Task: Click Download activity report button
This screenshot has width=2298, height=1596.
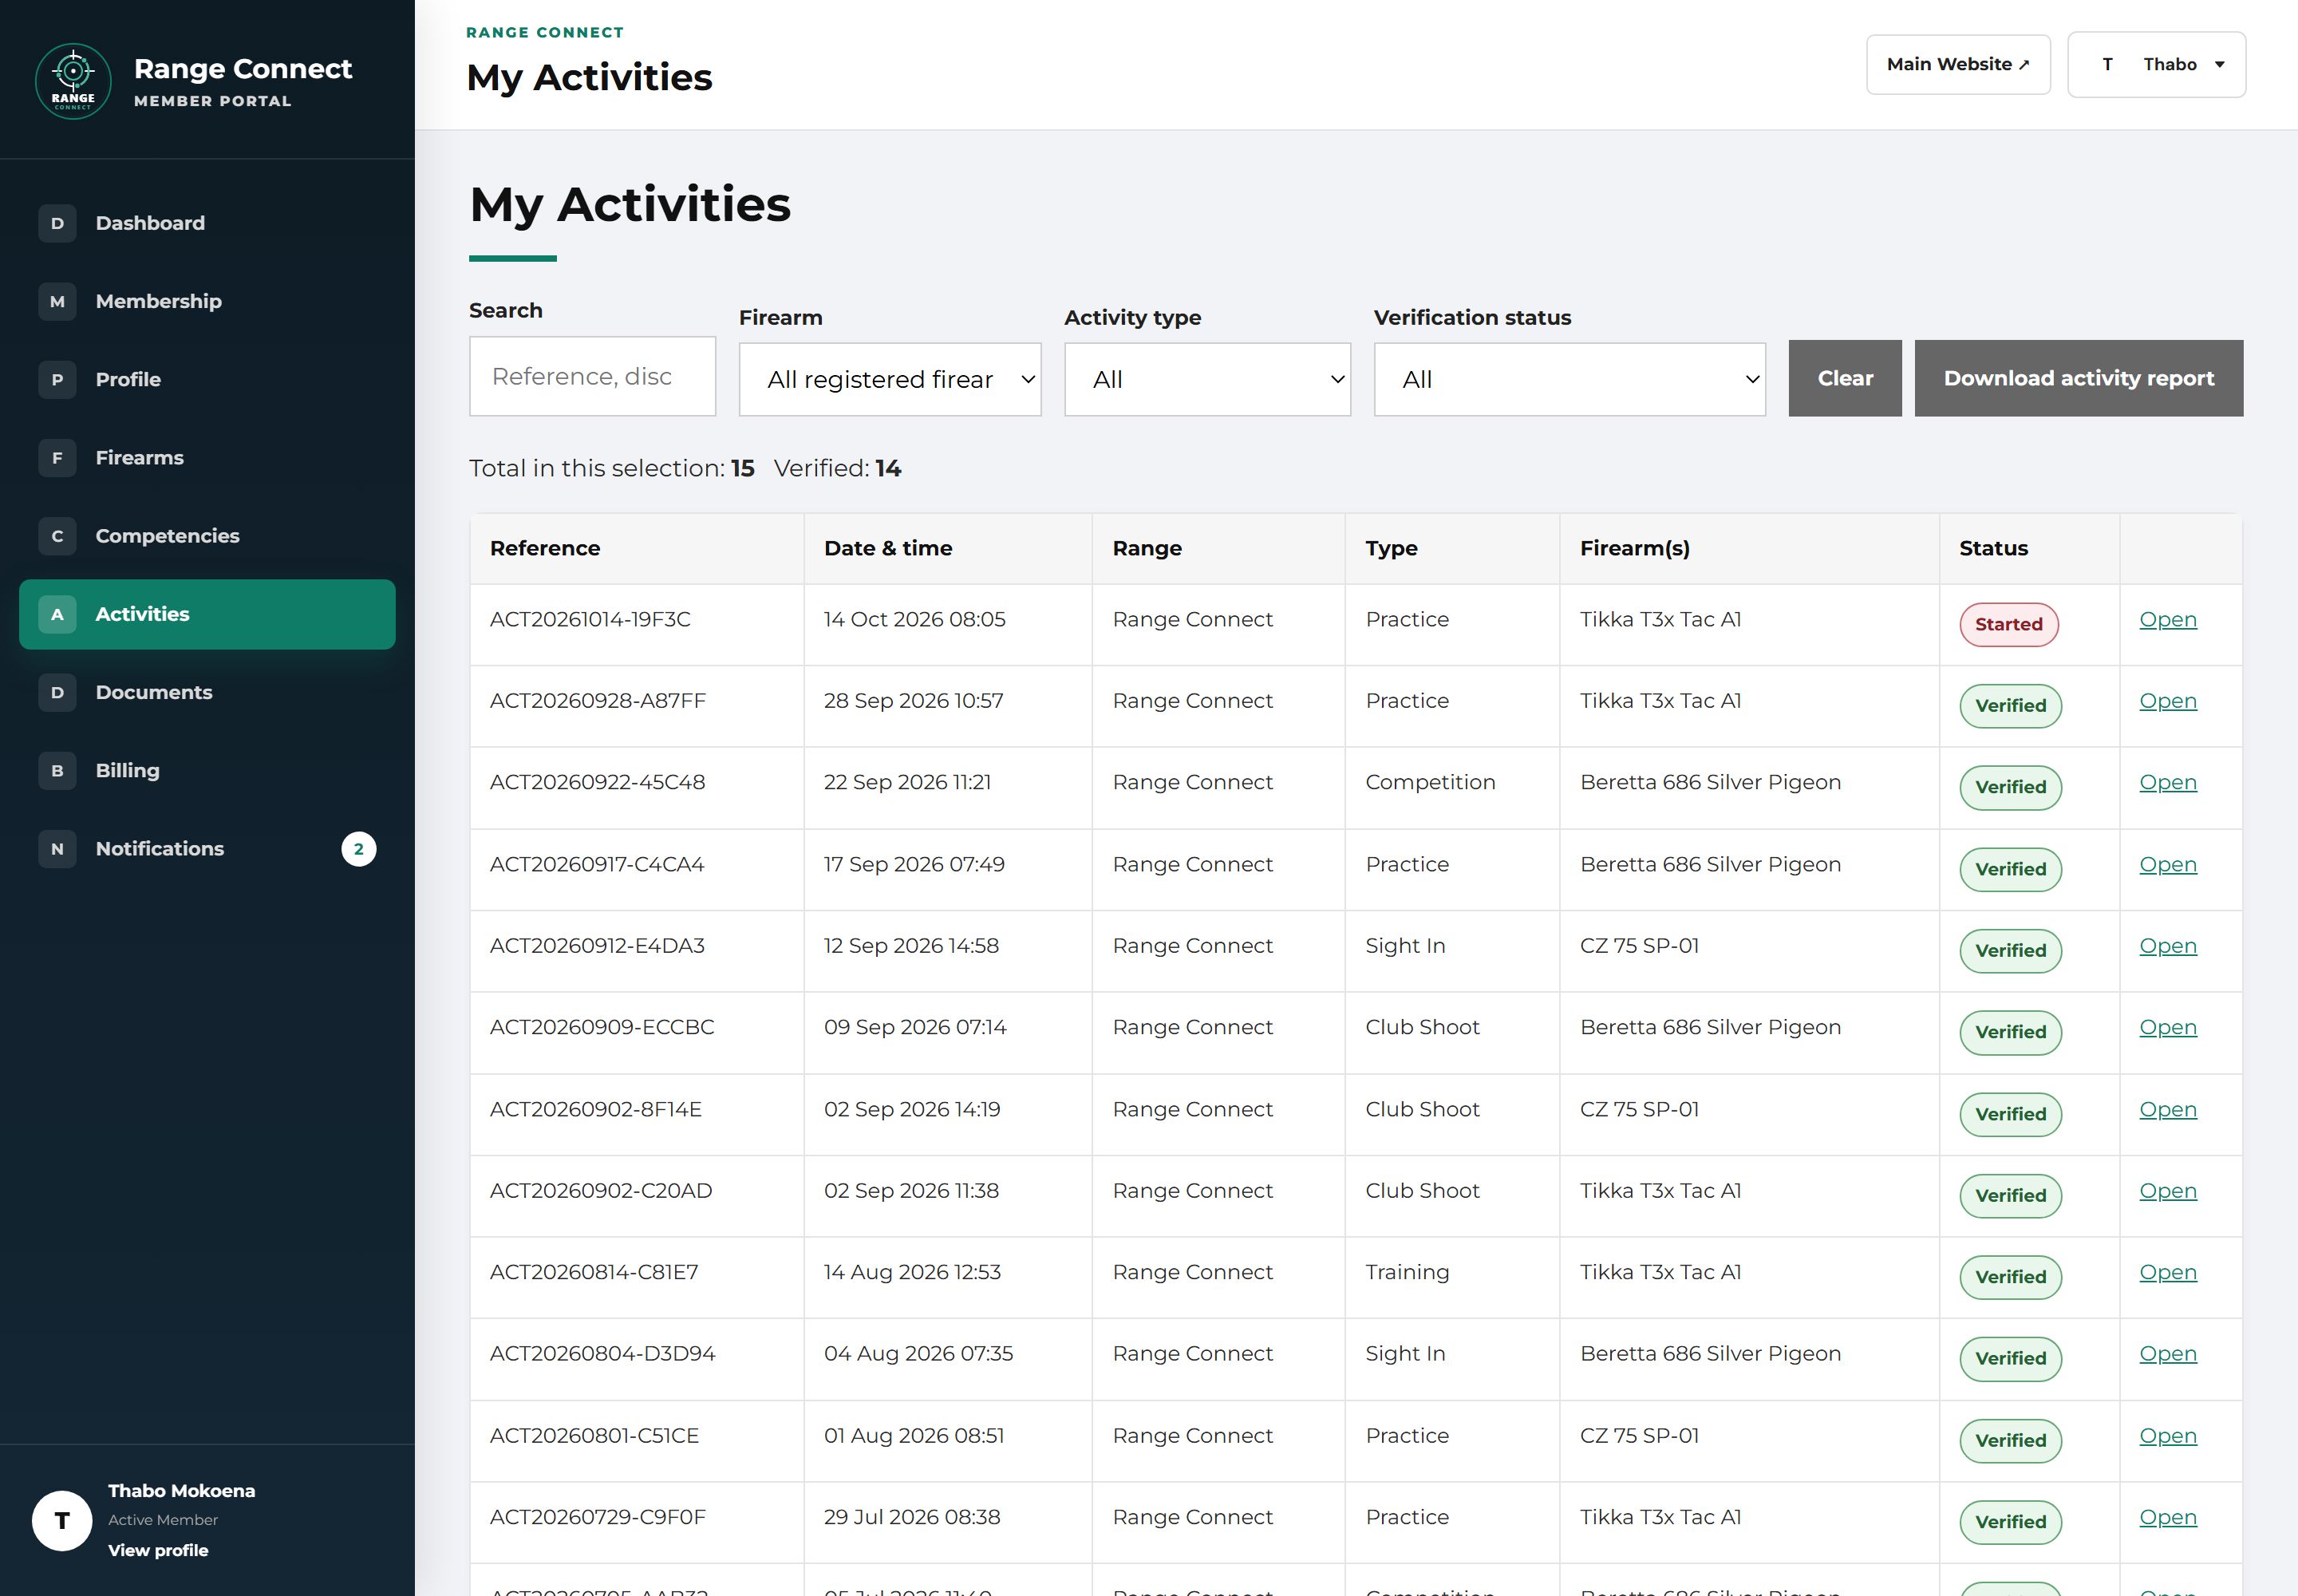Action: pyautogui.click(x=2078, y=378)
